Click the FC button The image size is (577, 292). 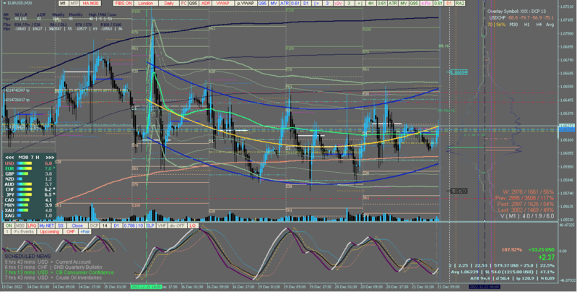click(x=183, y=4)
